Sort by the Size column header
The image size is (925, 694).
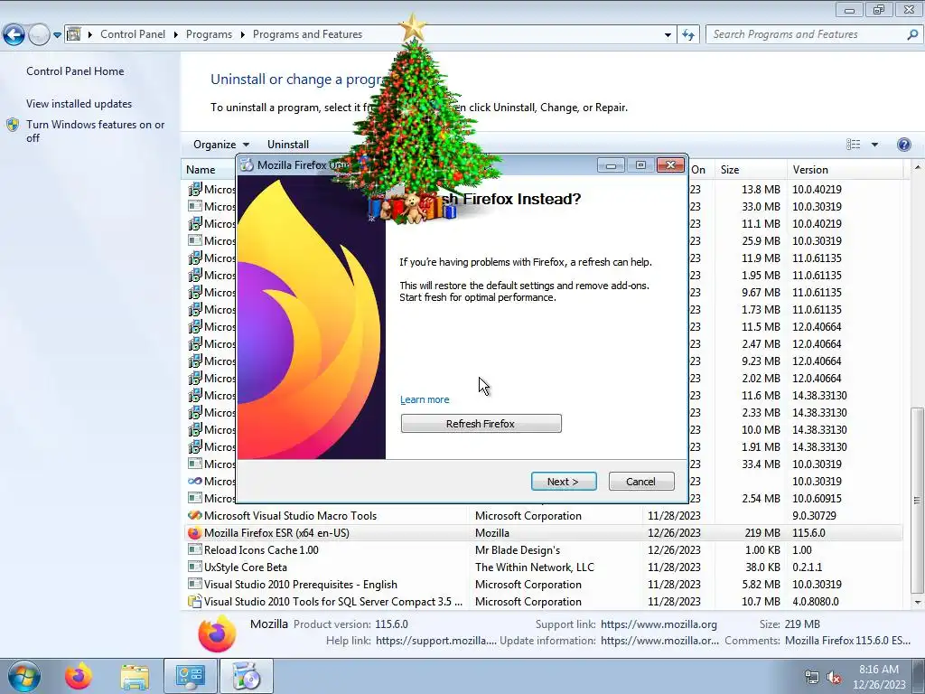coord(750,169)
